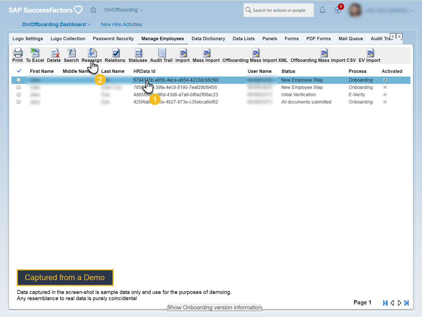Viewport: 422px width, 317px height.
Task: Toggle select-all checkmark in table header
Action: 19,71
